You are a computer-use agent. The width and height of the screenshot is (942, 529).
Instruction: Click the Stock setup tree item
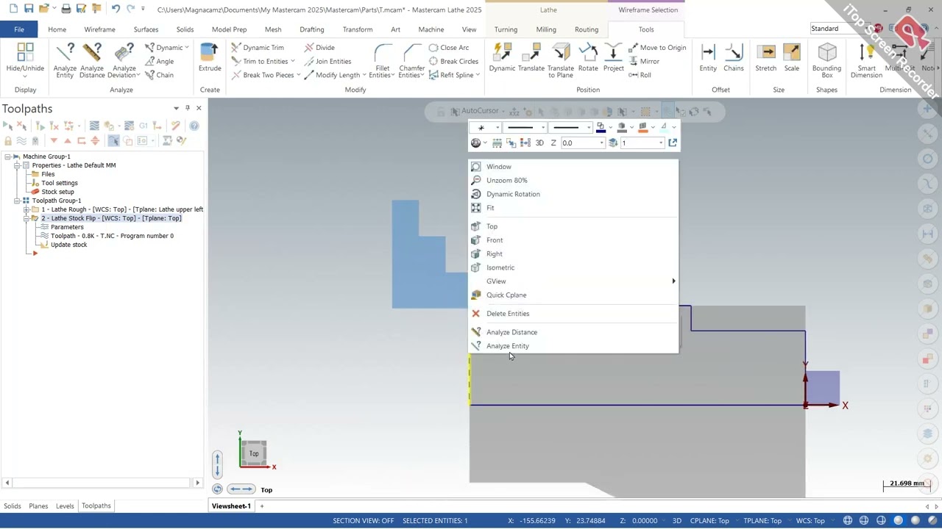tap(57, 192)
